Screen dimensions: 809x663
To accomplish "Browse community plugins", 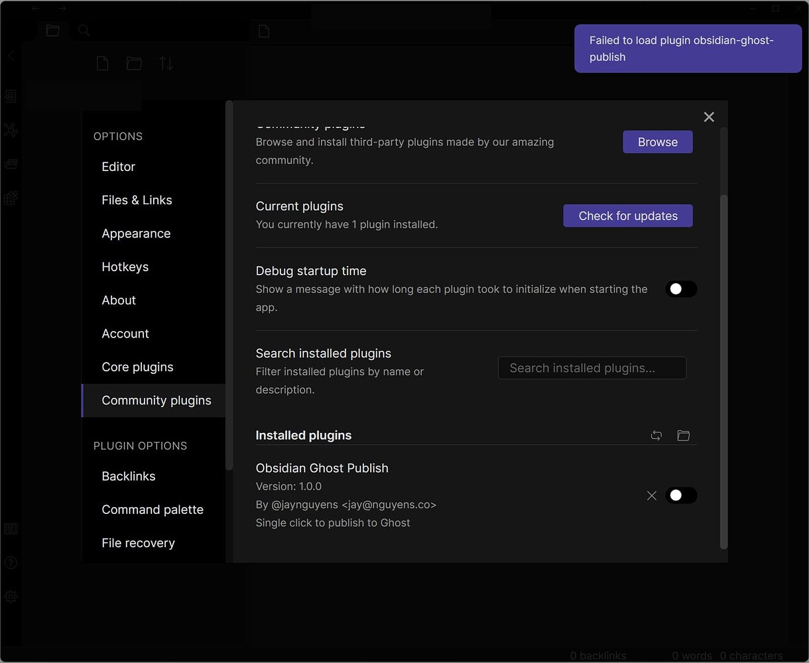I will (x=657, y=141).
